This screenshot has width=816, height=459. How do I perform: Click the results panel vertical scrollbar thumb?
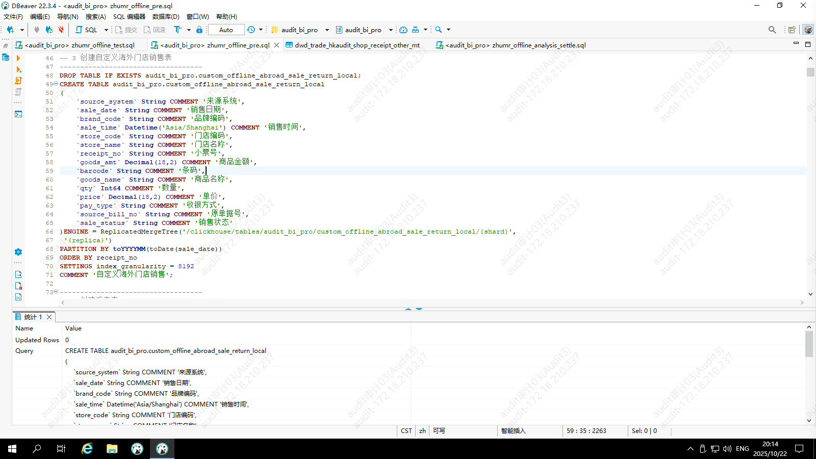coord(809,344)
